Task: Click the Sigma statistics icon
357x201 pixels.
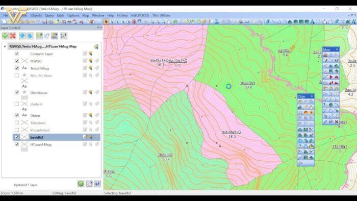Action: click(217, 22)
